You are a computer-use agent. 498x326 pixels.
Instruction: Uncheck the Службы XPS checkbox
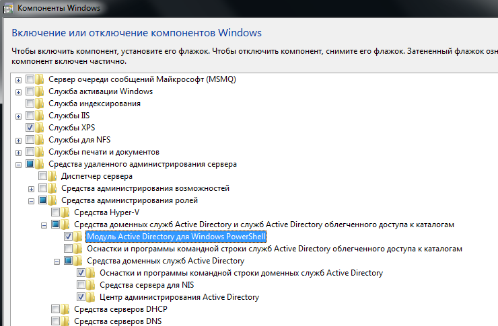(x=30, y=127)
